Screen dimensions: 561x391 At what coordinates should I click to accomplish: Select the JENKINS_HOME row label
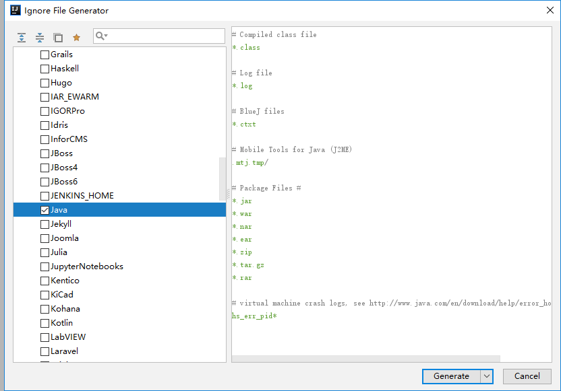point(82,196)
